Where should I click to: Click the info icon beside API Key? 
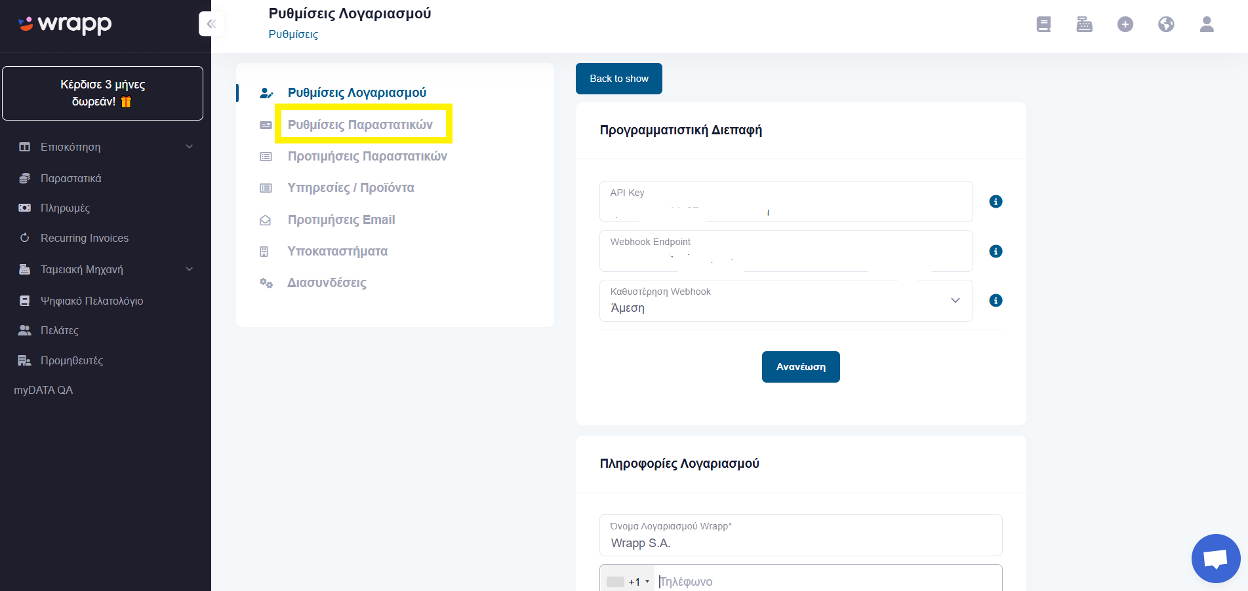pos(996,202)
